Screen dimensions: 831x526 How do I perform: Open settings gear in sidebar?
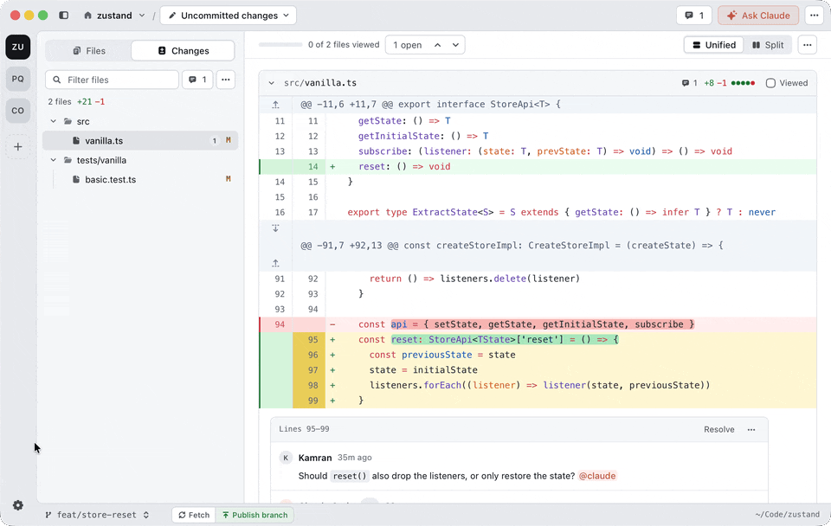pos(18,505)
